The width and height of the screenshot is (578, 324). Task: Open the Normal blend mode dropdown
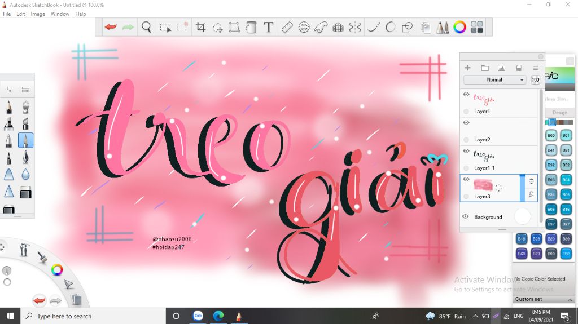494,79
